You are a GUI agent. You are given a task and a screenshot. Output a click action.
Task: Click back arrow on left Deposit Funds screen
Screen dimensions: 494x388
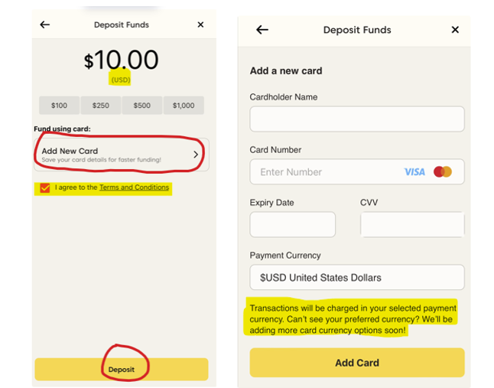[45, 24]
